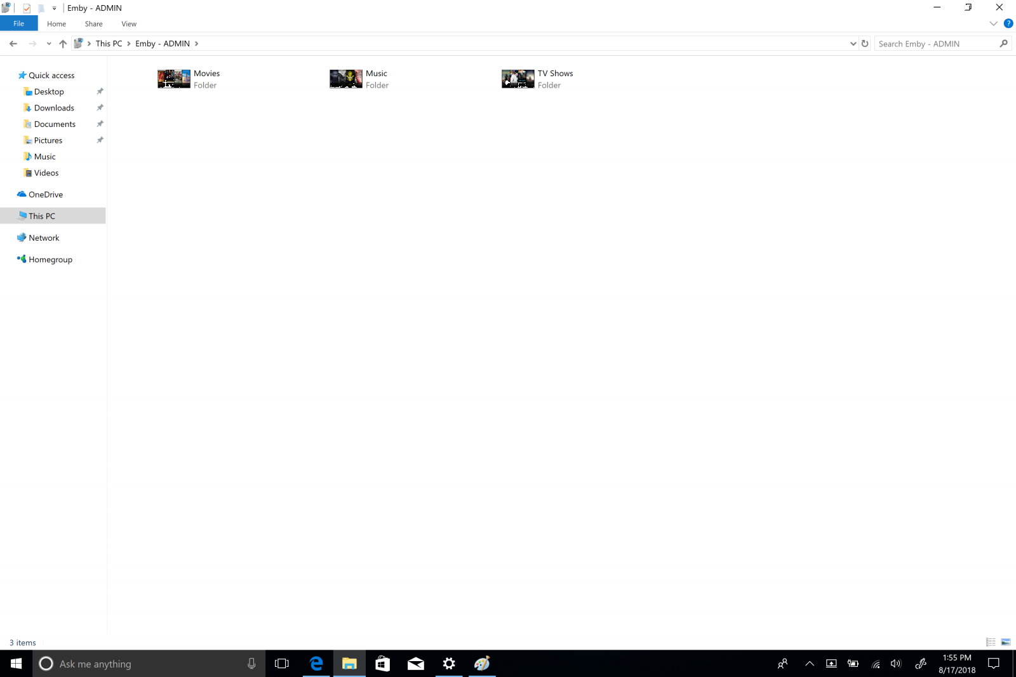Select Quick access in the navigation pane

coord(51,76)
